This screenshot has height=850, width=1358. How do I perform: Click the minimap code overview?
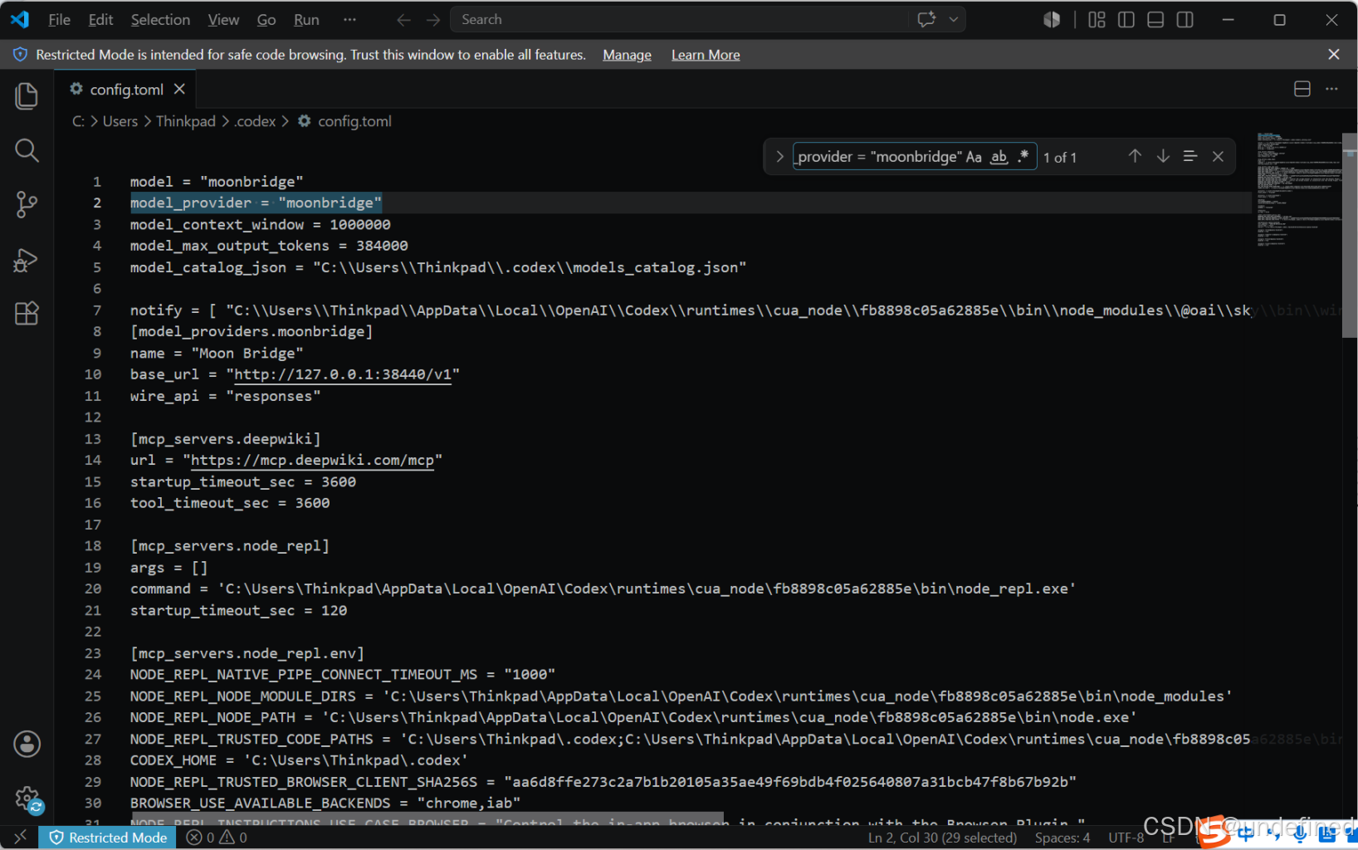1298,191
